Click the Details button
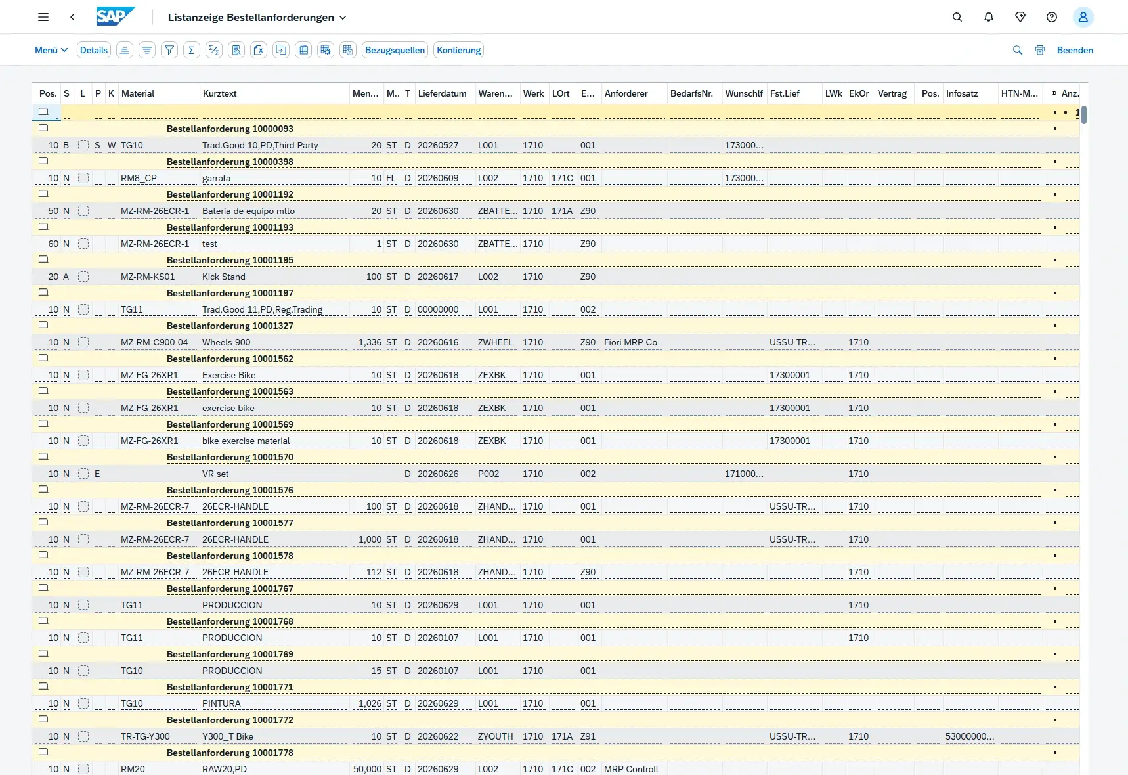 94,50
